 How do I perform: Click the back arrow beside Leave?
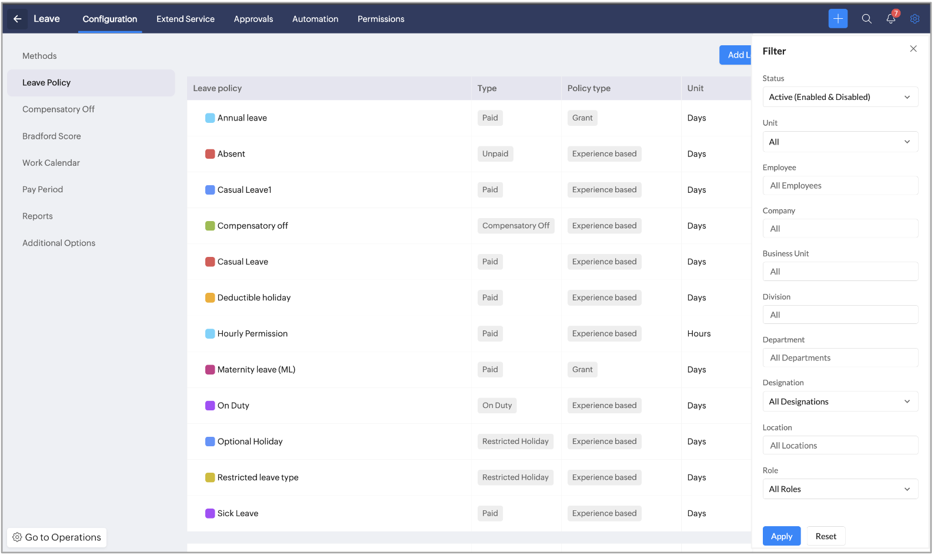[x=17, y=19]
